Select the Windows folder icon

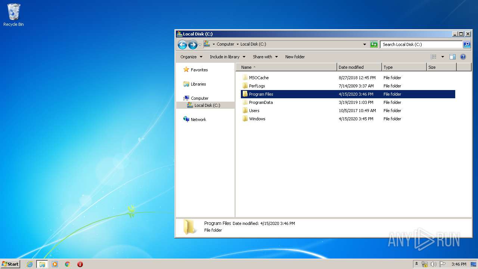pyautogui.click(x=245, y=119)
